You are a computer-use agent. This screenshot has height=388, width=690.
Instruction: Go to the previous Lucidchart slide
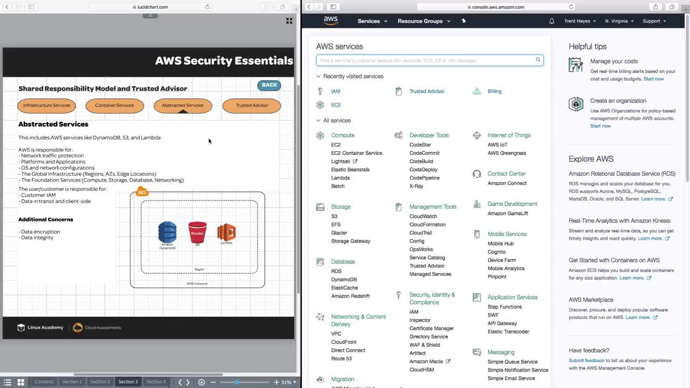(180, 382)
